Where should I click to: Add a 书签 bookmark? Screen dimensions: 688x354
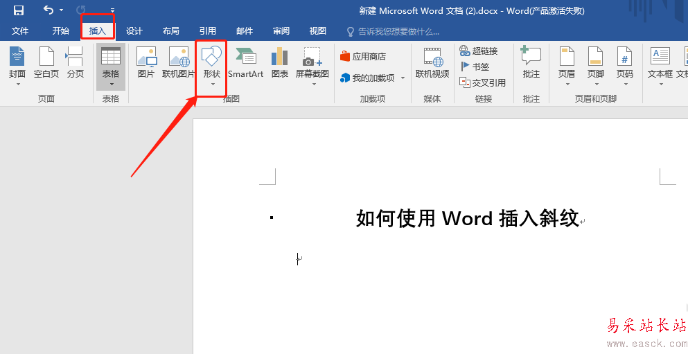[x=475, y=67]
